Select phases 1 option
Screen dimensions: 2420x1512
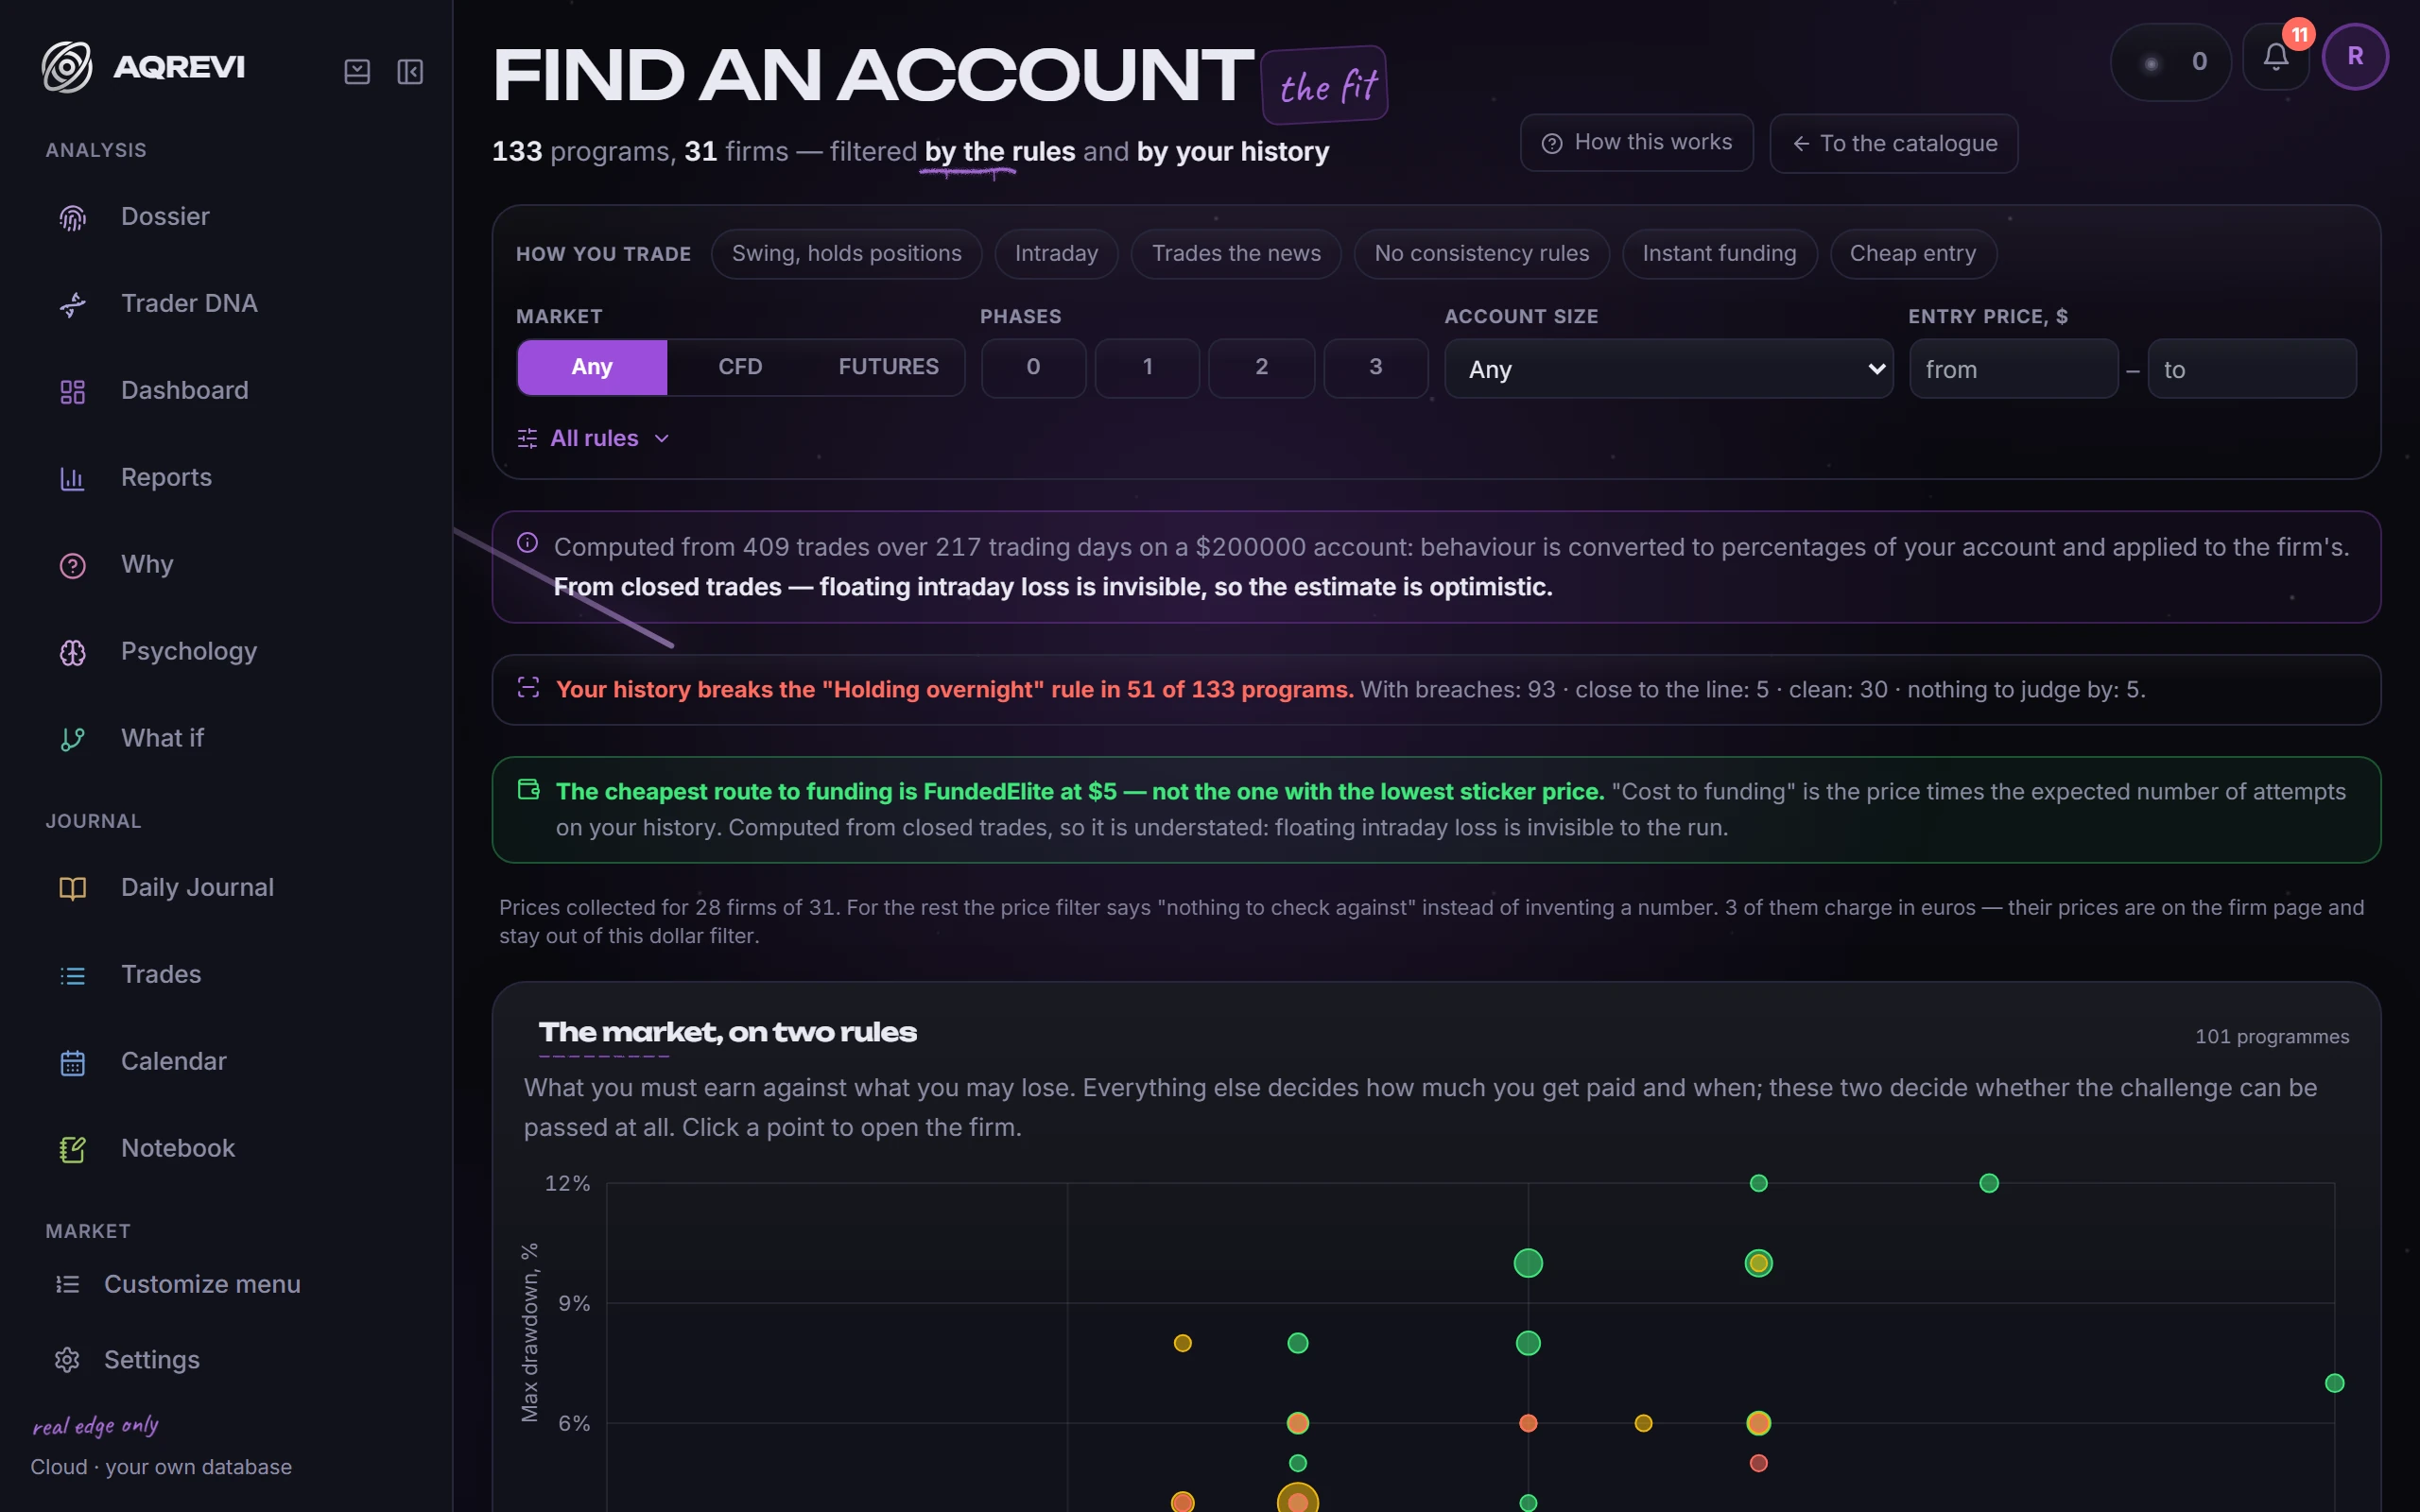1147,367
